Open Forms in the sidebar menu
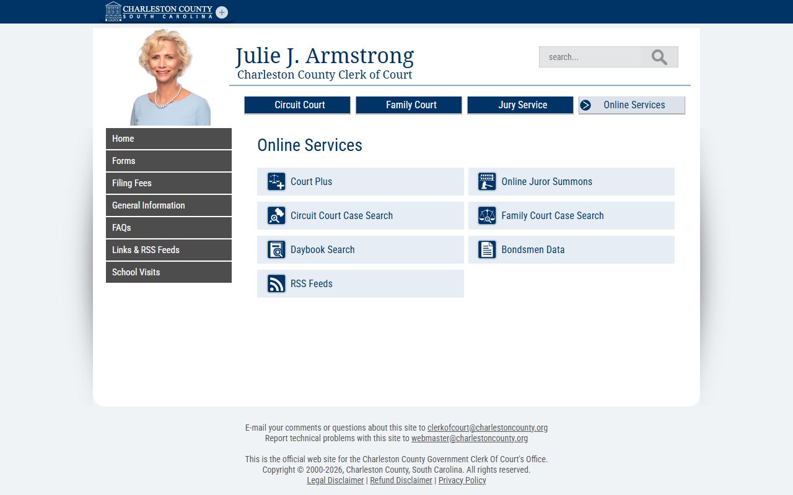This screenshot has width=793, height=495. [169, 161]
